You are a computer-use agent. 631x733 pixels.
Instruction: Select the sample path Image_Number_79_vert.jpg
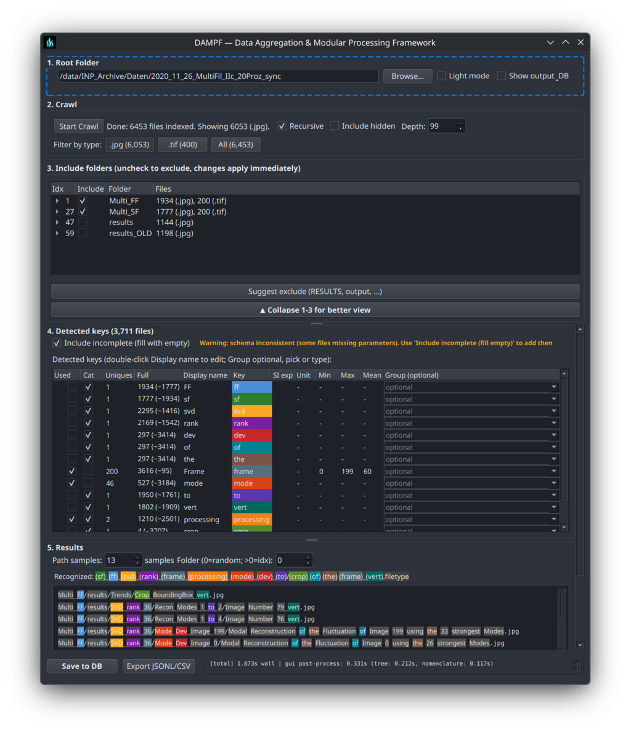coord(186,607)
